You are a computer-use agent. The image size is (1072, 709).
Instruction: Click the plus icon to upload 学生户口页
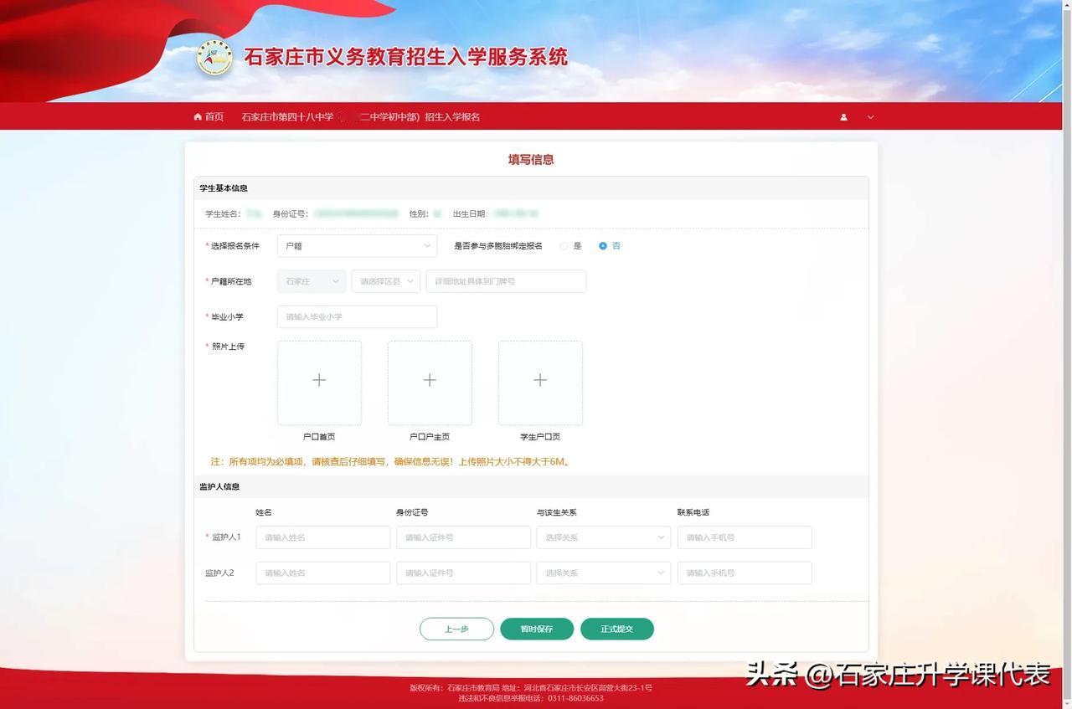pyautogui.click(x=540, y=380)
